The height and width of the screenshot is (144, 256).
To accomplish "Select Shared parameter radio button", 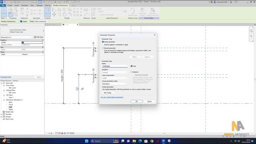I will click(x=103, y=48).
